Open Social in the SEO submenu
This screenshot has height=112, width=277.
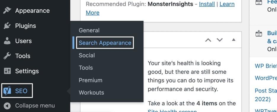87,55
